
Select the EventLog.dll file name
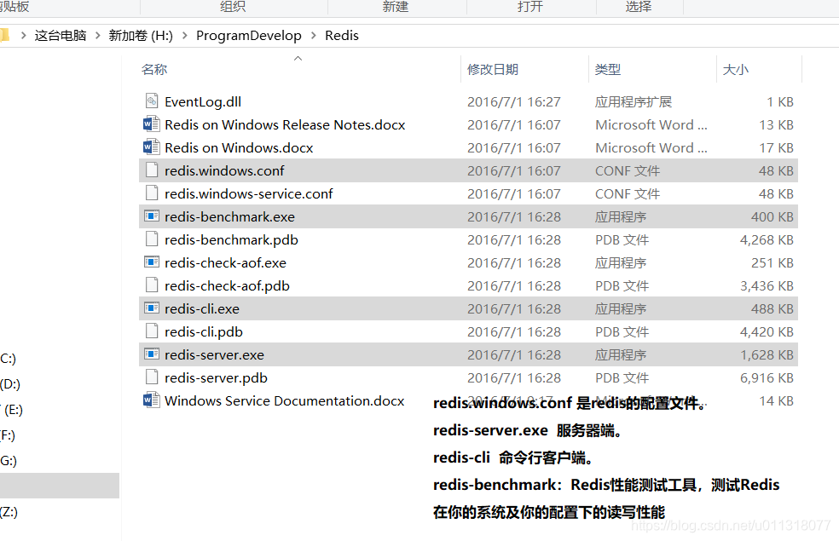coord(203,101)
